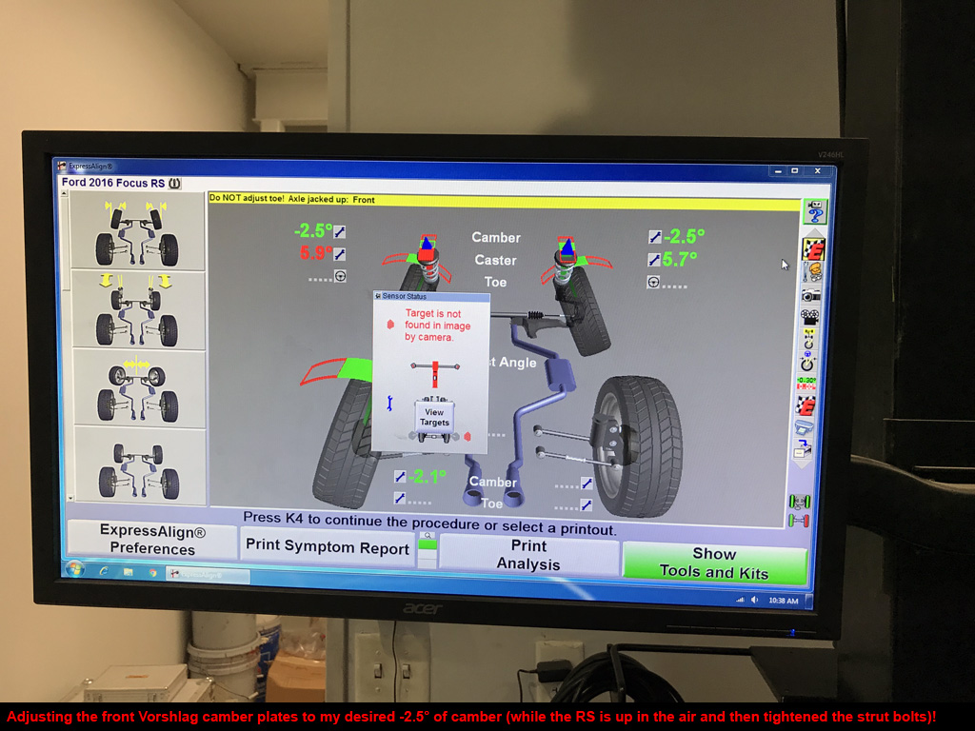The height and width of the screenshot is (731, 975).
Task: Open the wrench and gloves tools icon
Action: point(813,271)
